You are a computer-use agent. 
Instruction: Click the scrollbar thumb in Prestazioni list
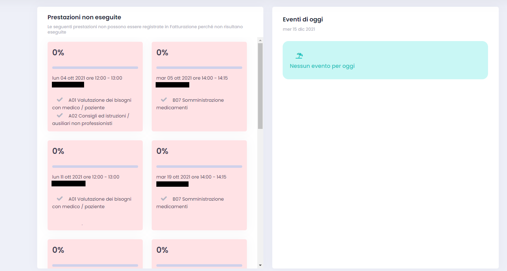[260, 86]
